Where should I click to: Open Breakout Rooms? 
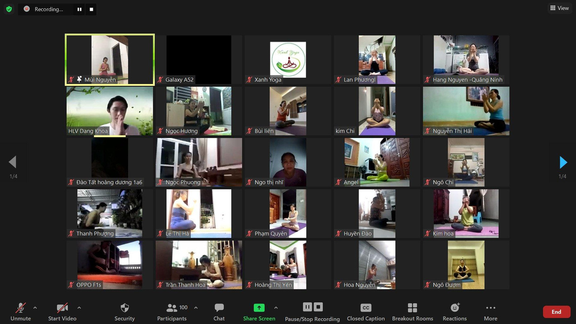coord(412,311)
